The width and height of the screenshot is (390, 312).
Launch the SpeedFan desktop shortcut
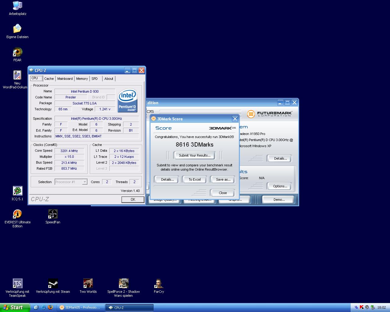point(53,214)
